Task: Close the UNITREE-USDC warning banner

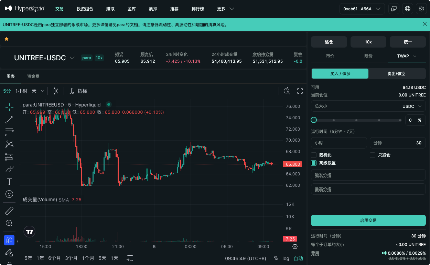Action: [x=425, y=24]
